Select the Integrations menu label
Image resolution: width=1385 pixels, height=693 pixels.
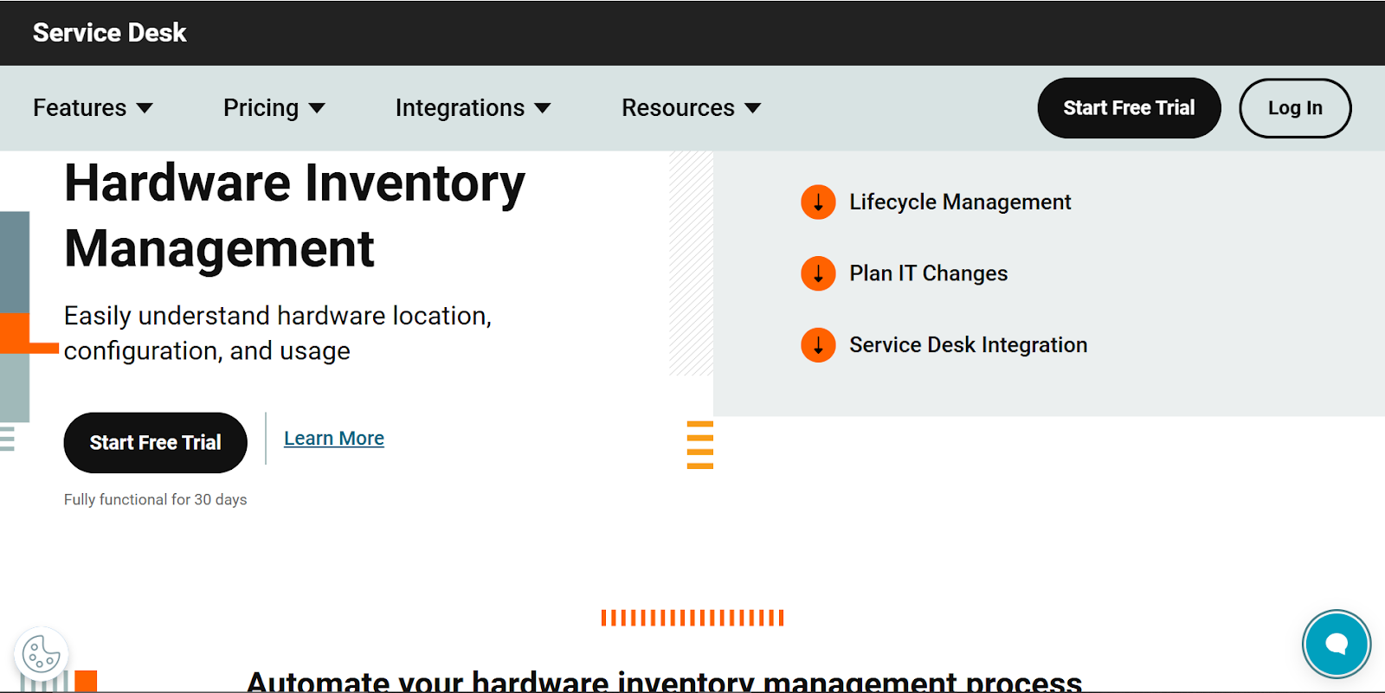(x=460, y=108)
